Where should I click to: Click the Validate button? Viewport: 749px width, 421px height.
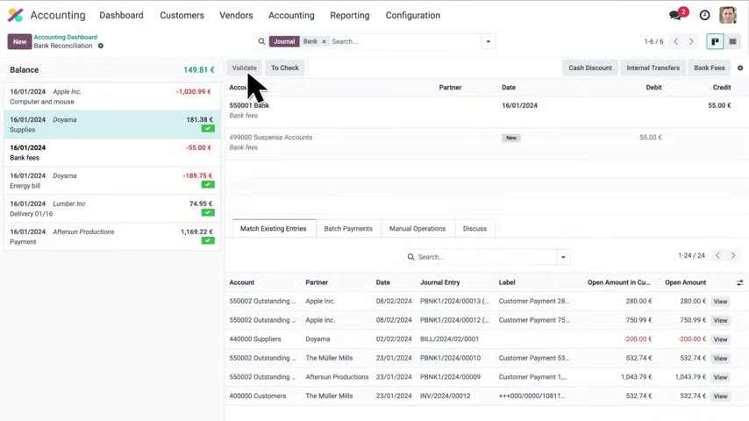point(244,68)
